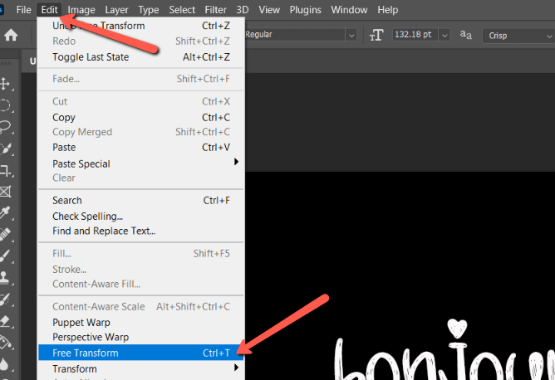Choose Check Spelling menu item
555x380 pixels.
pyautogui.click(x=141, y=216)
